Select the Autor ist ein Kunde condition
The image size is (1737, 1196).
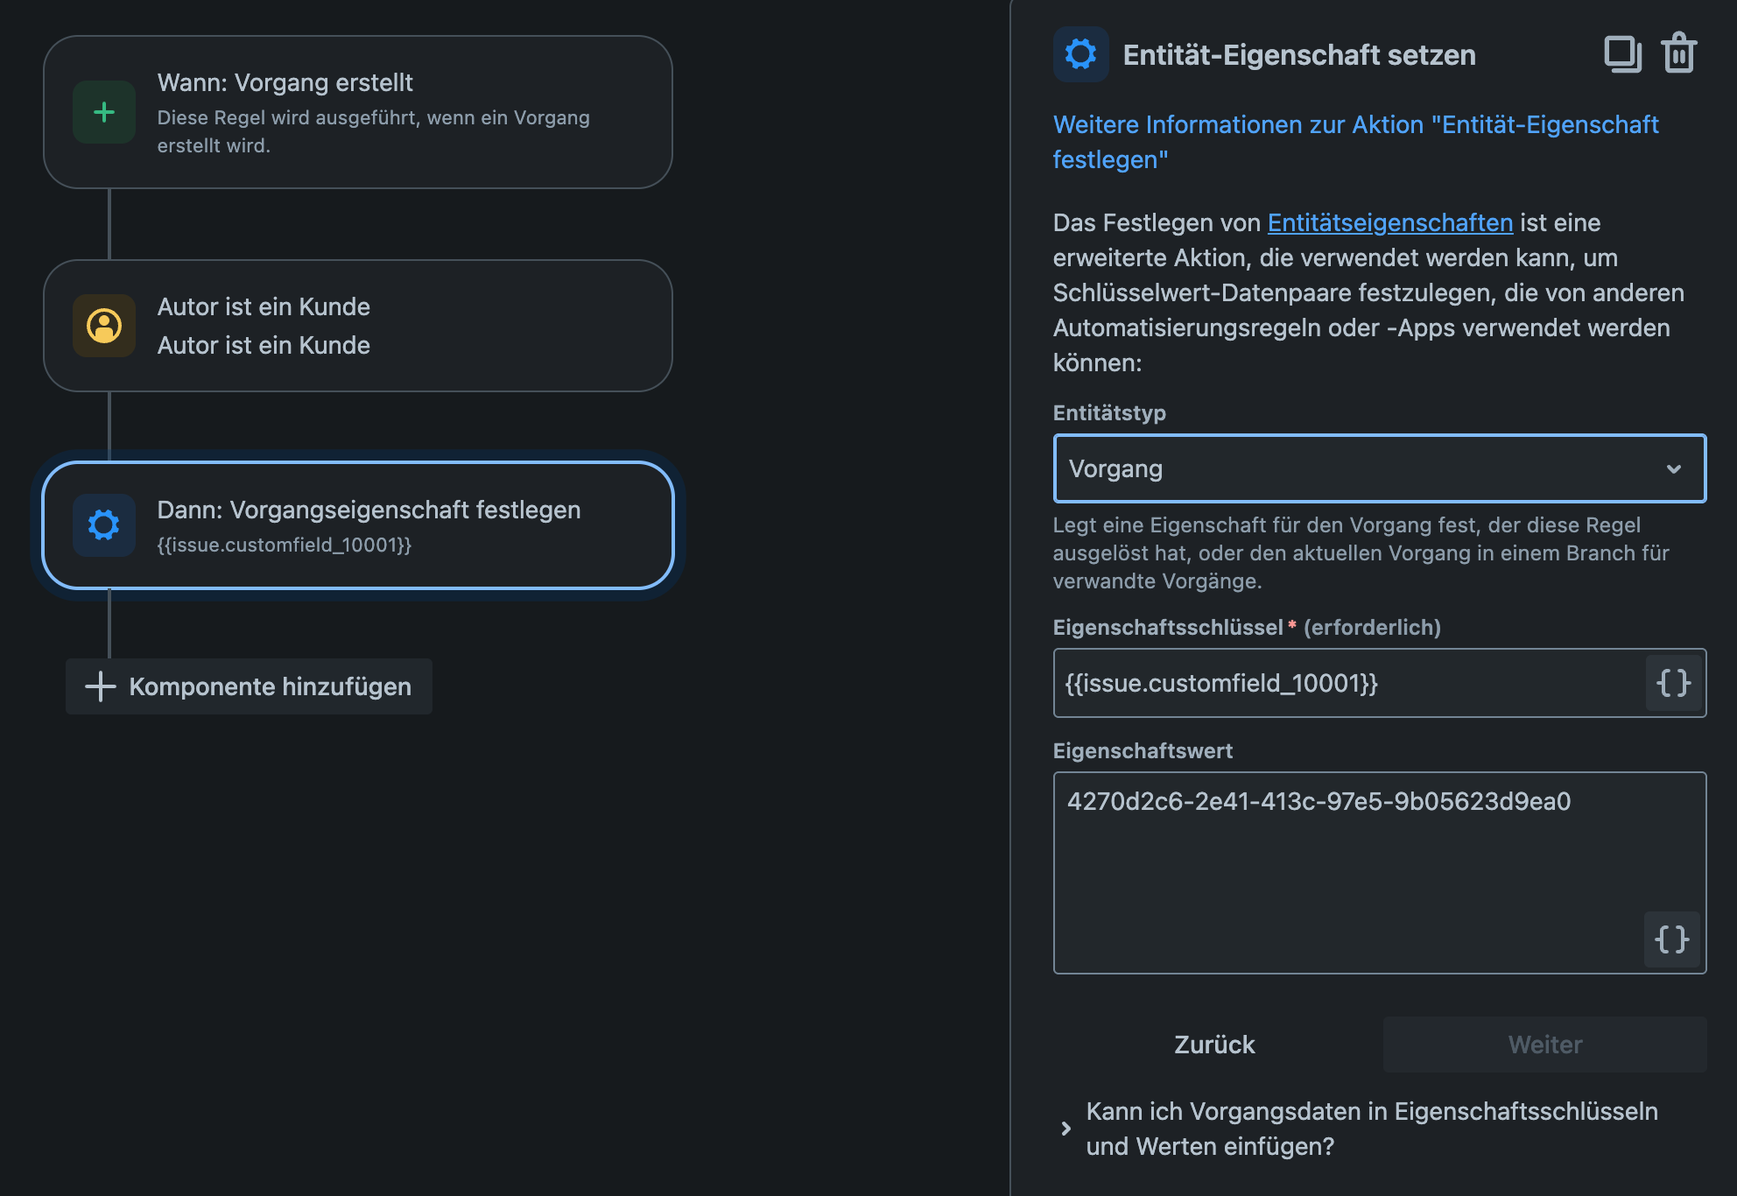click(358, 326)
